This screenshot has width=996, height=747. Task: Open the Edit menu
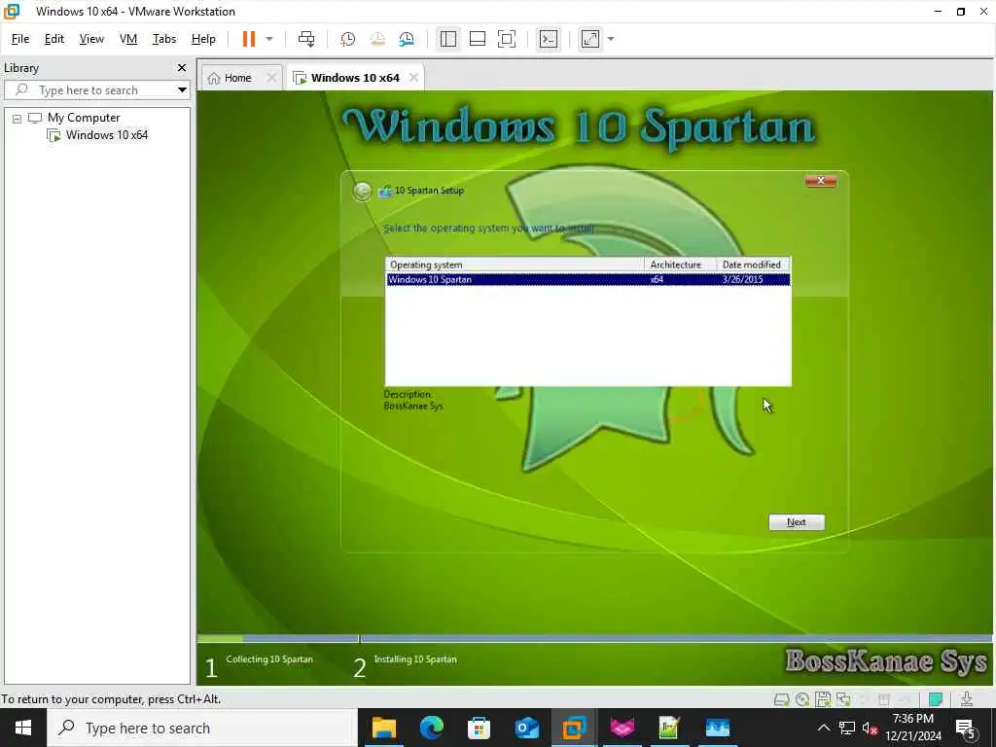pyautogui.click(x=54, y=39)
